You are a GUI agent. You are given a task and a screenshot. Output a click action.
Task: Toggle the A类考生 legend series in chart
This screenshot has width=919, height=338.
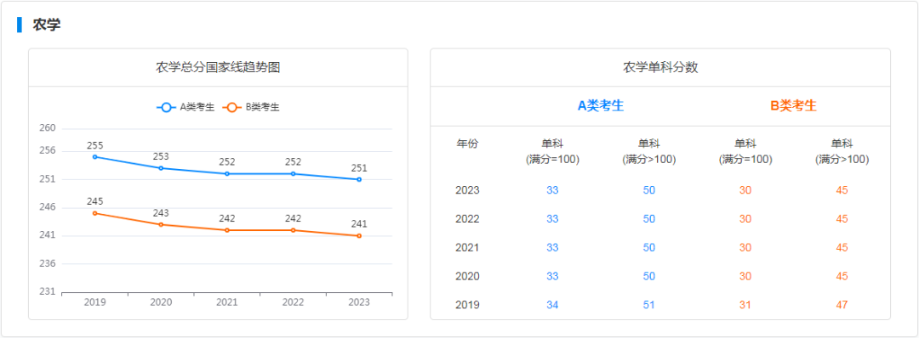[186, 108]
